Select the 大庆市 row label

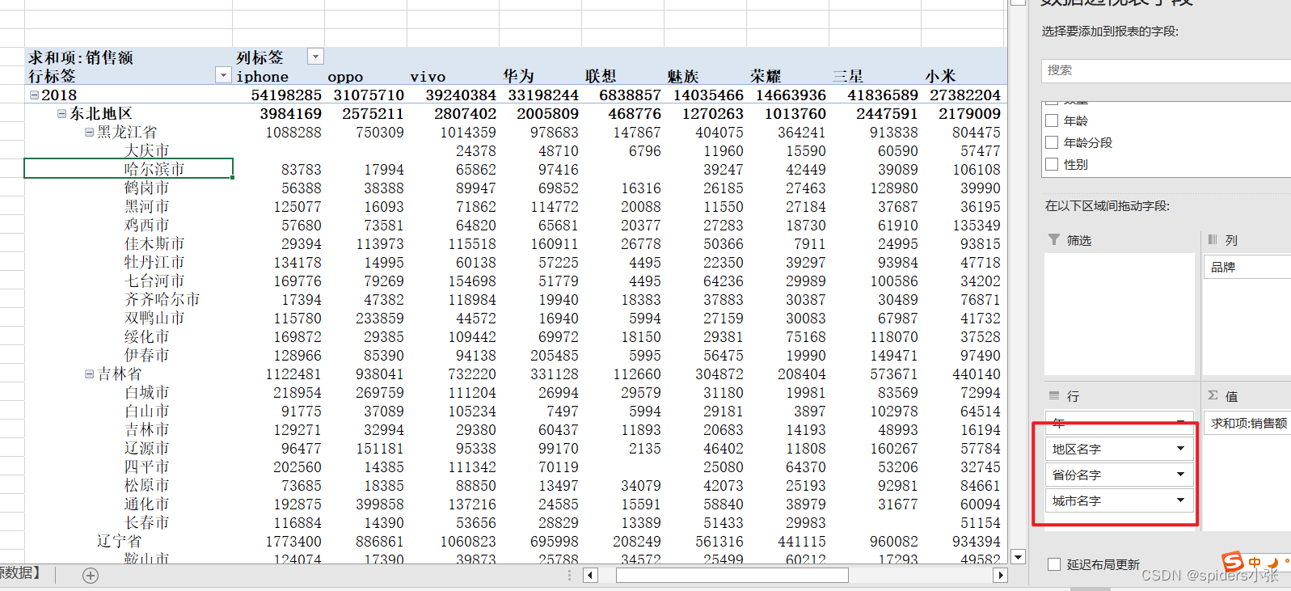point(147,150)
